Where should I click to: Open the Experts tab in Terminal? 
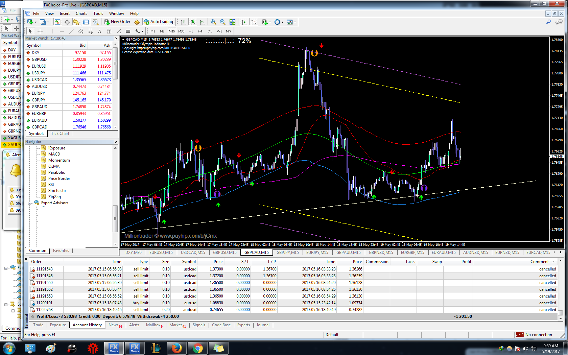click(243, 325)
